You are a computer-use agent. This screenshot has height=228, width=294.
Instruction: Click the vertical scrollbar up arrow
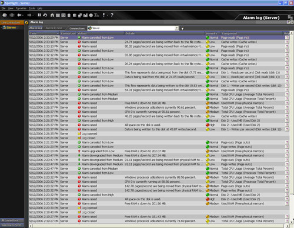tap(292, 33)
